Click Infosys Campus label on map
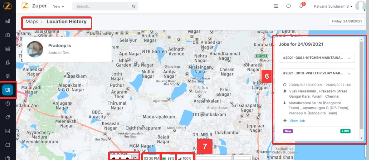Screen dimensions: 369x160 259,85
